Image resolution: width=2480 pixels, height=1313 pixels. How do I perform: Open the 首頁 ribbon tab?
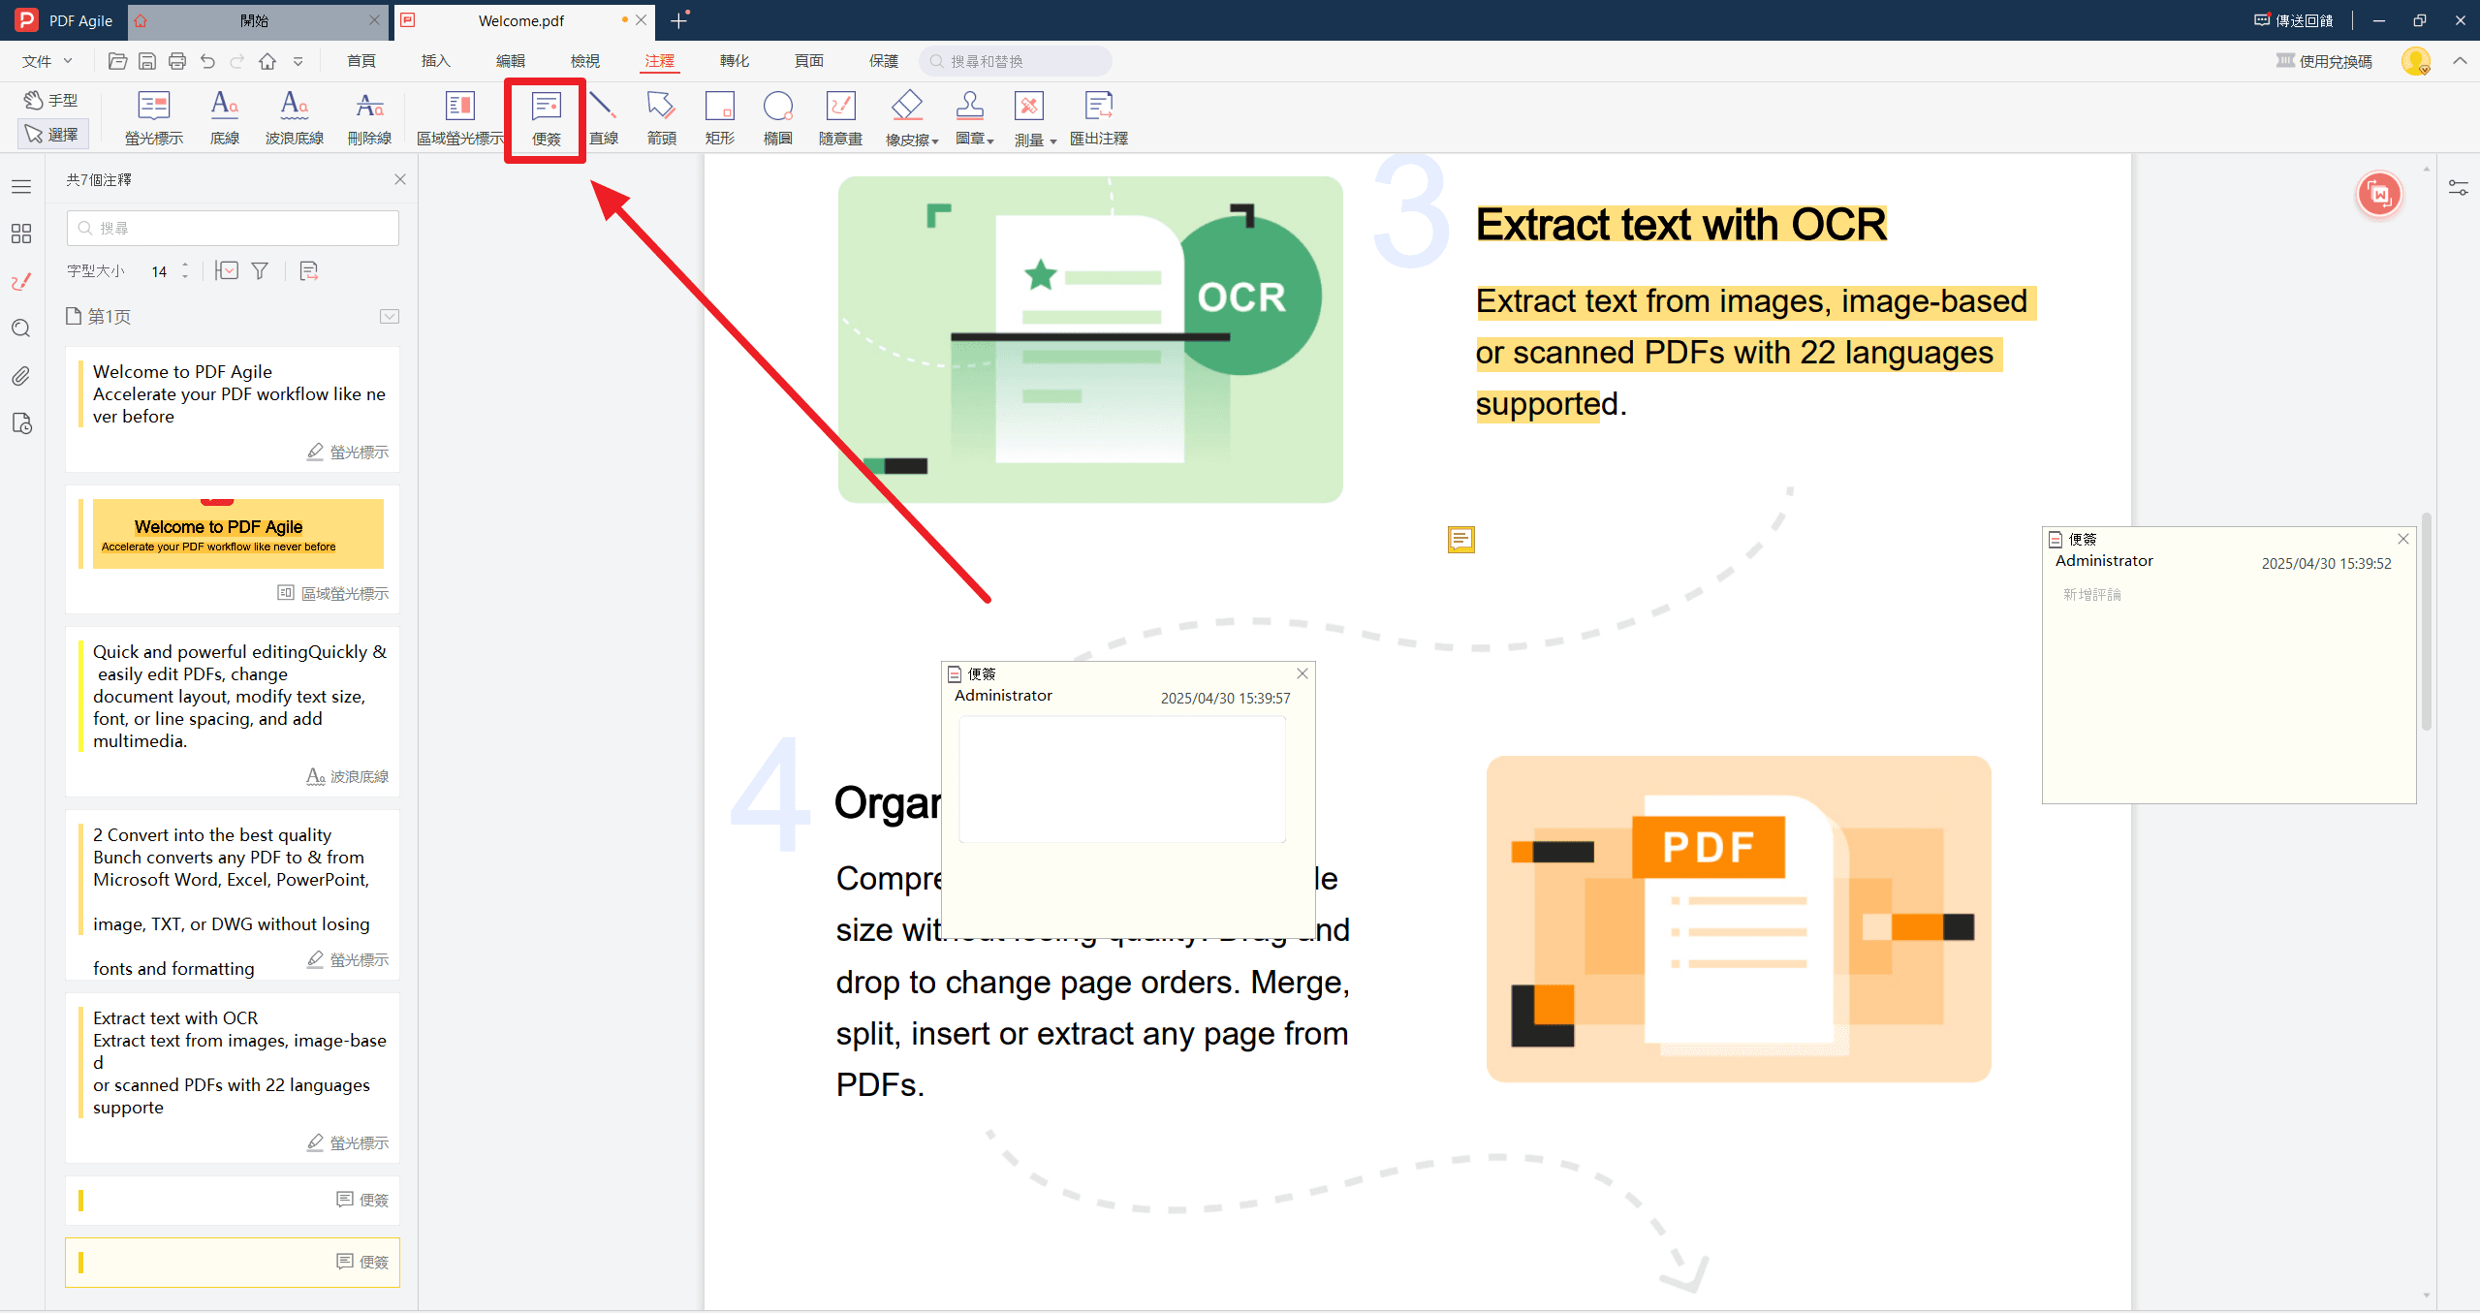361,61
